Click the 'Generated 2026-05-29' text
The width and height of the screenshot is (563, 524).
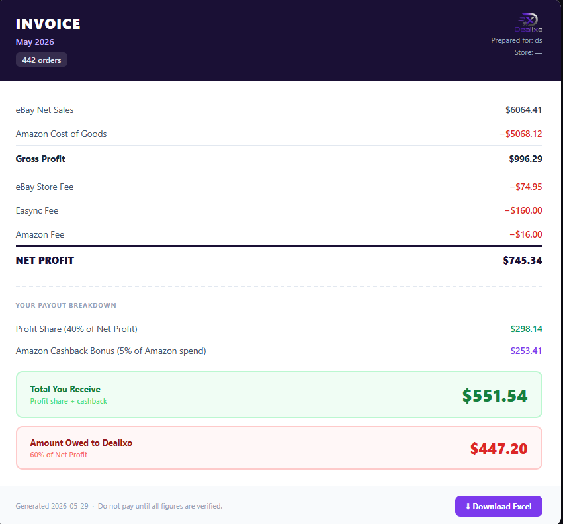pos(52,506)
